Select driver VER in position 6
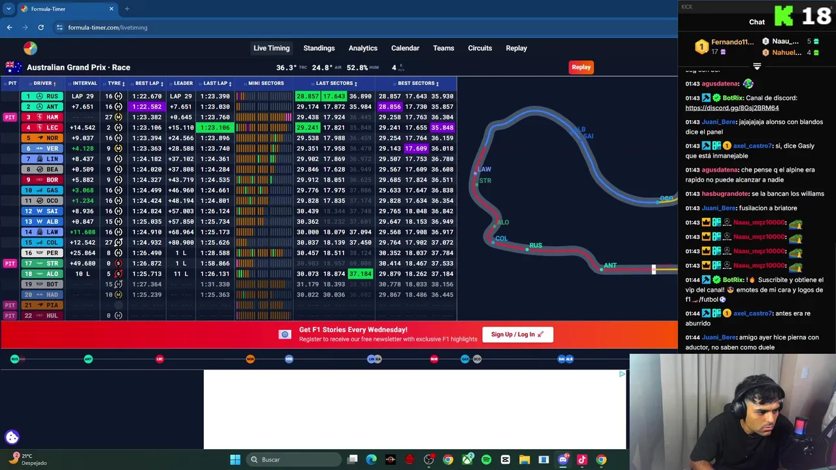The image size is (836, 470). 42,149
